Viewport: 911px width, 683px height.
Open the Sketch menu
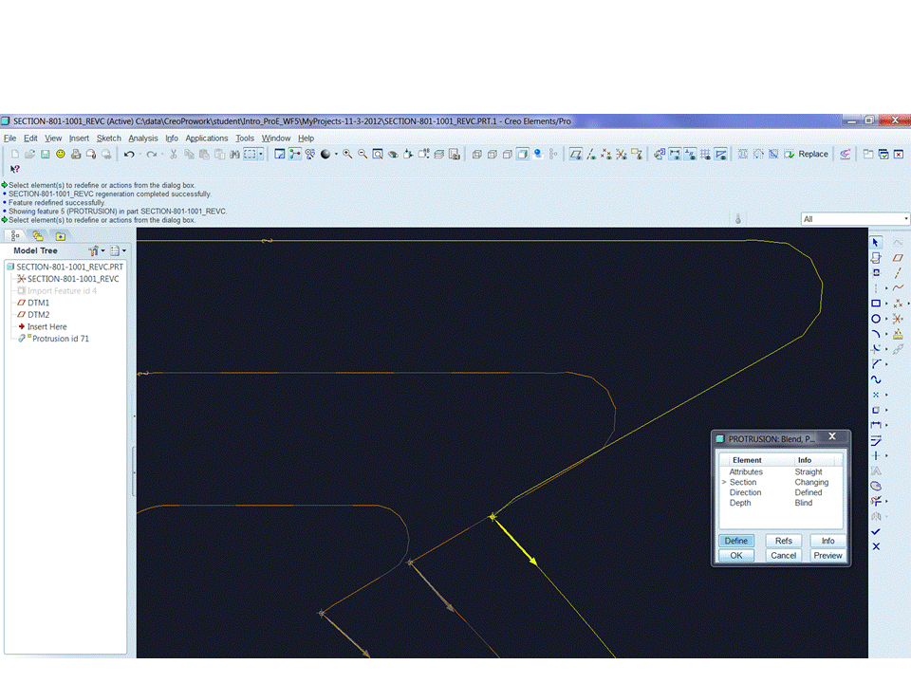tap(108, 138)
